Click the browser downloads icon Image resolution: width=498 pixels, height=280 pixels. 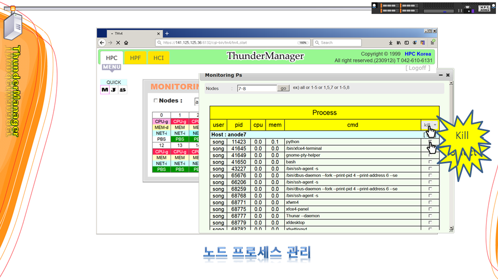tap(391, 43)
